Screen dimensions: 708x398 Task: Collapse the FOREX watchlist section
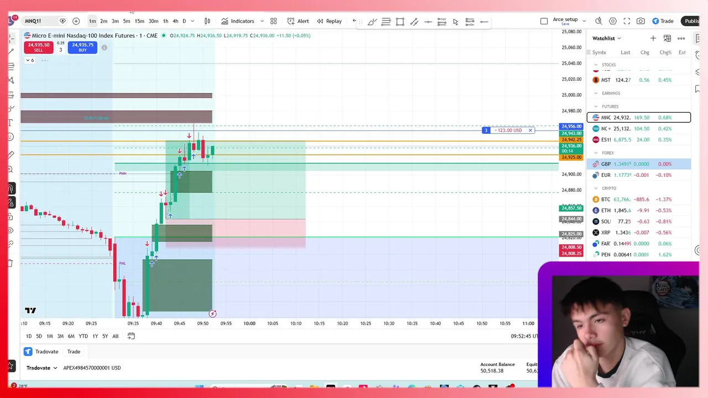[x=596, y=153]
